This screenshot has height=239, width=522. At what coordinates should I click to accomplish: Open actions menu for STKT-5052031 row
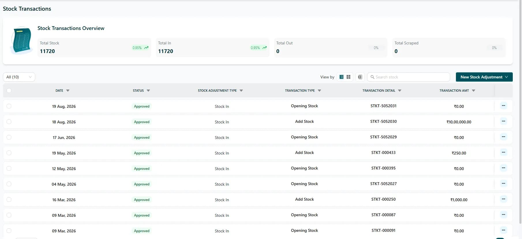[503, 106]
